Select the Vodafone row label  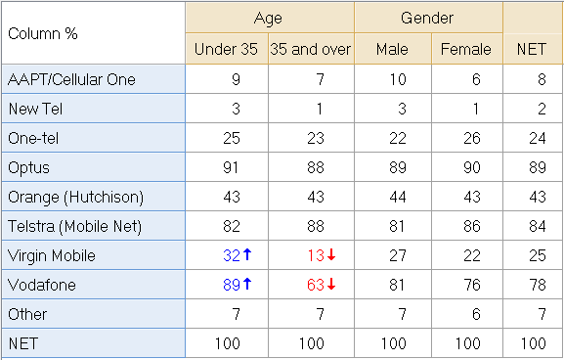tap(93, 285)
